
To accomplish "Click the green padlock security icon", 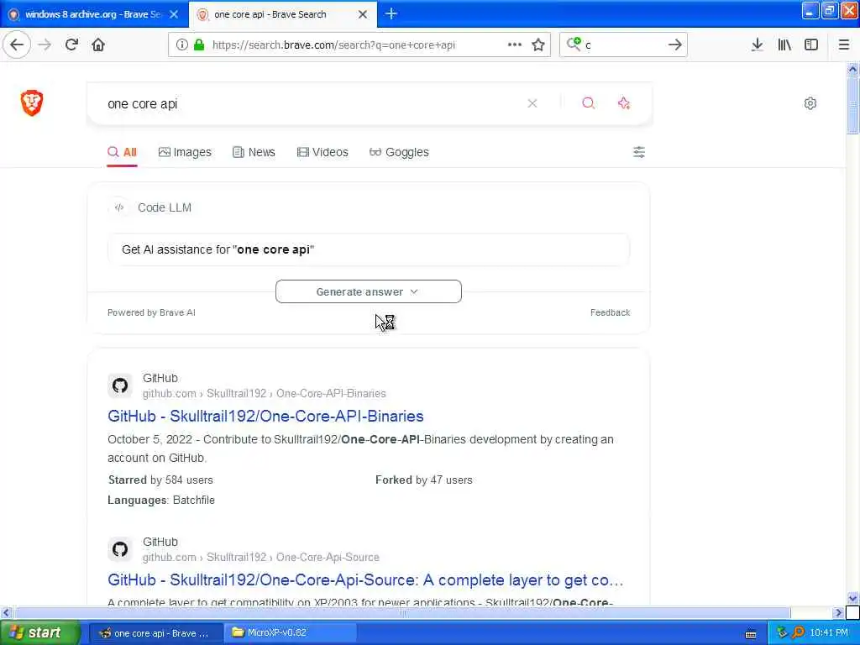I will pos(199,45).
